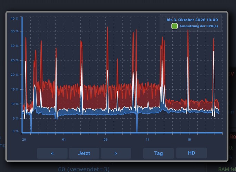Click the '20' hour label on the x-axis
The height and width of the screenshot is (172, 236).
[x=24, y=140]
